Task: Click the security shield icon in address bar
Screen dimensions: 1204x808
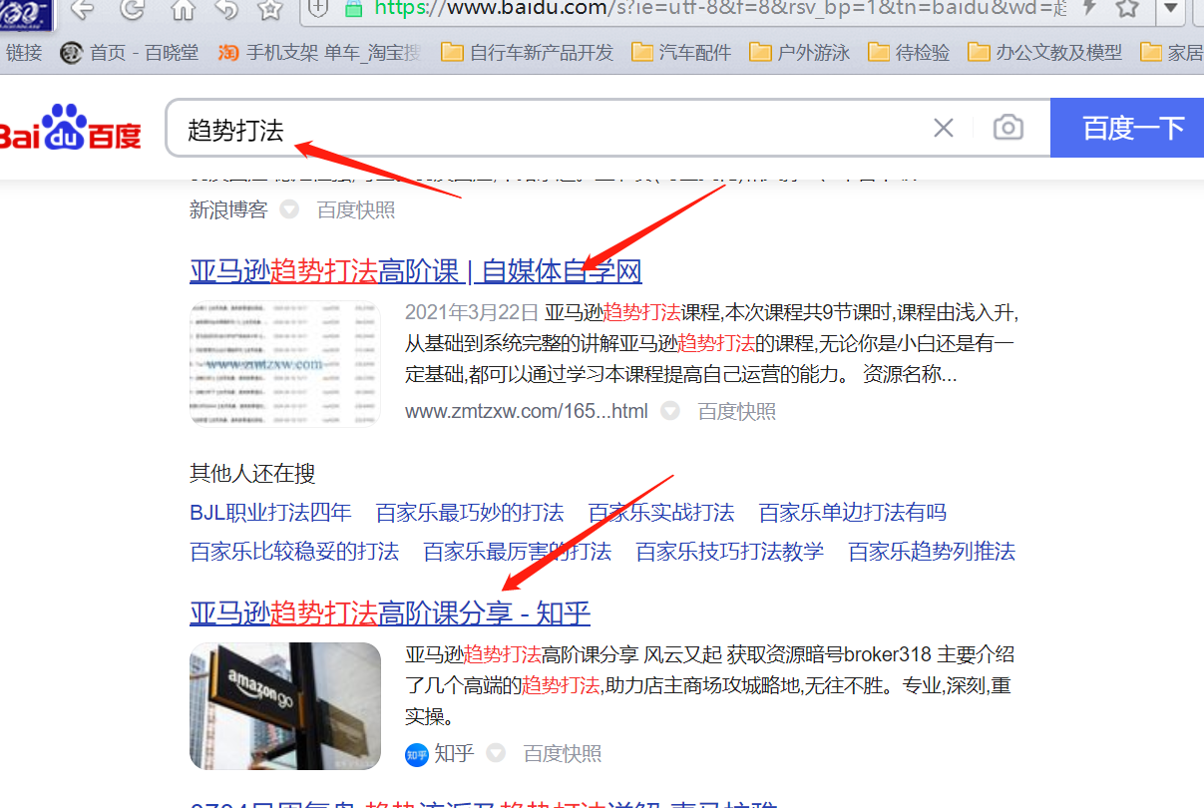Action: tap(318, 8)
